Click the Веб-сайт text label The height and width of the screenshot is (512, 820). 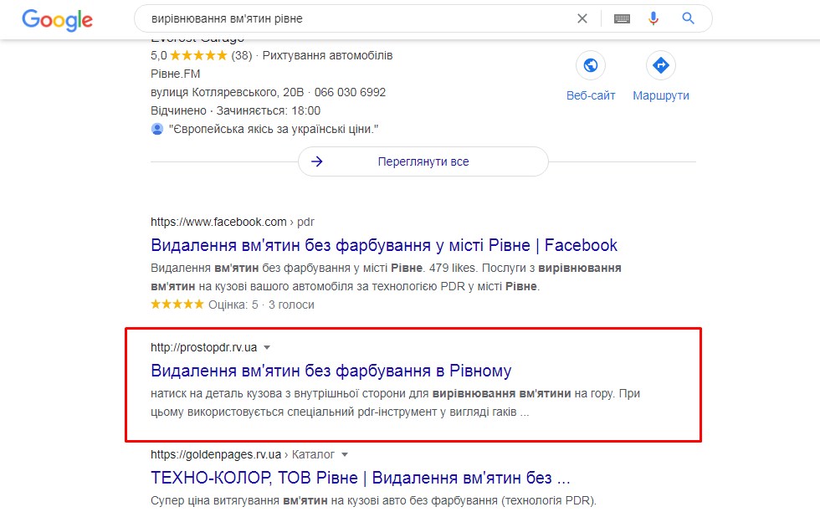coord(591,95)
